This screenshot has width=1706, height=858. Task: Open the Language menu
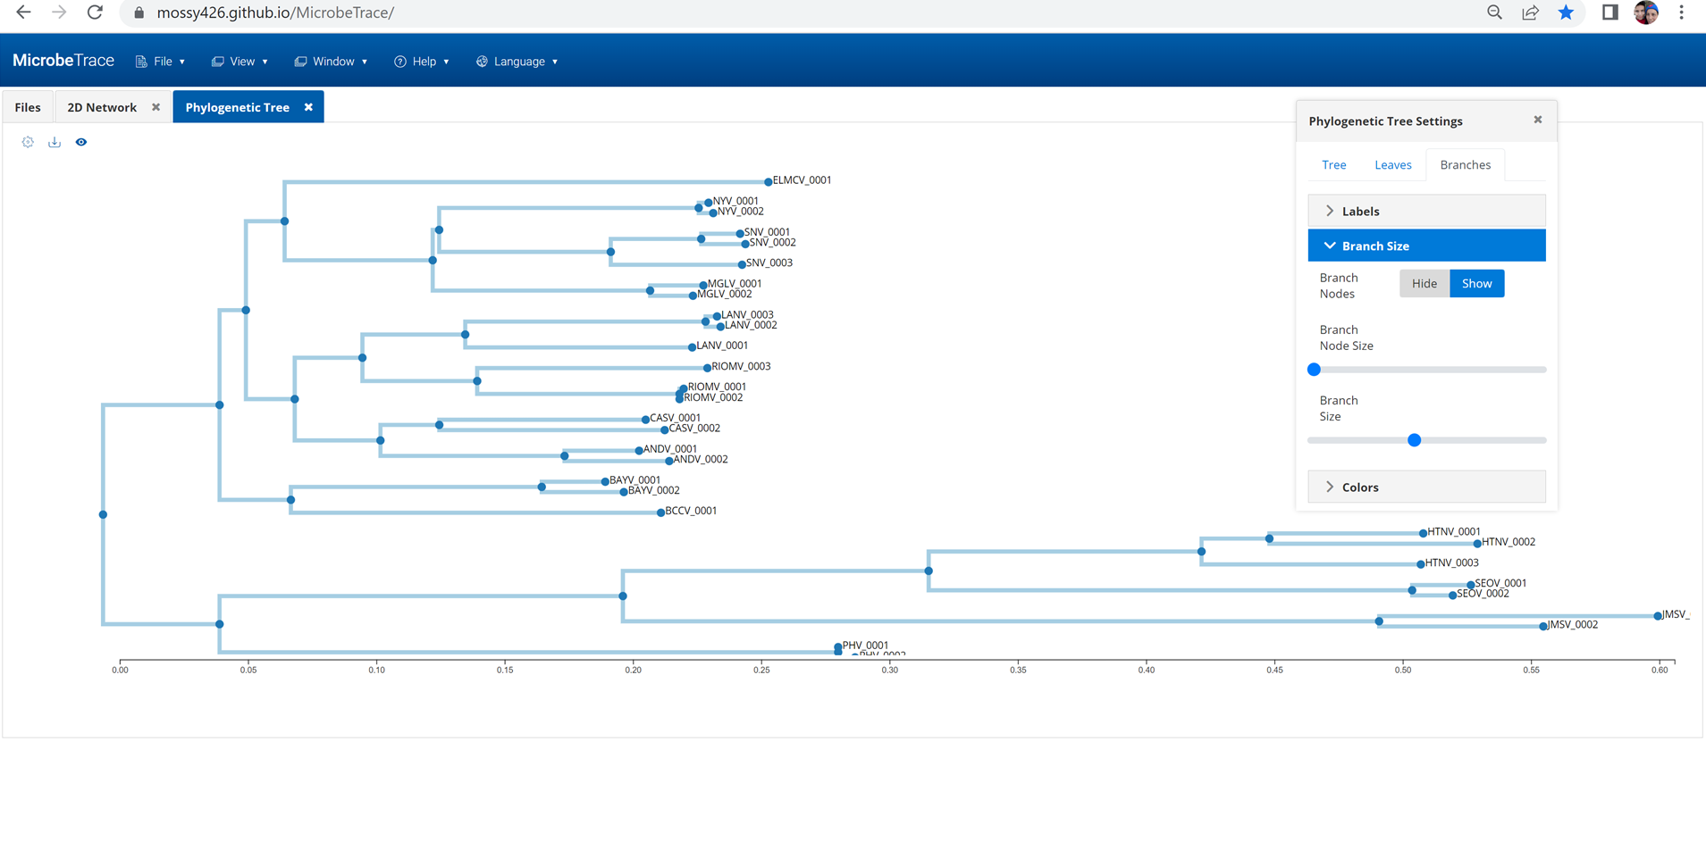(517, 61)
